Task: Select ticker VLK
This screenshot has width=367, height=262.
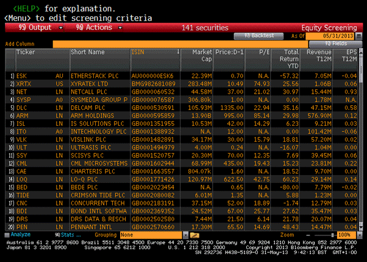Action: point(21,140)
